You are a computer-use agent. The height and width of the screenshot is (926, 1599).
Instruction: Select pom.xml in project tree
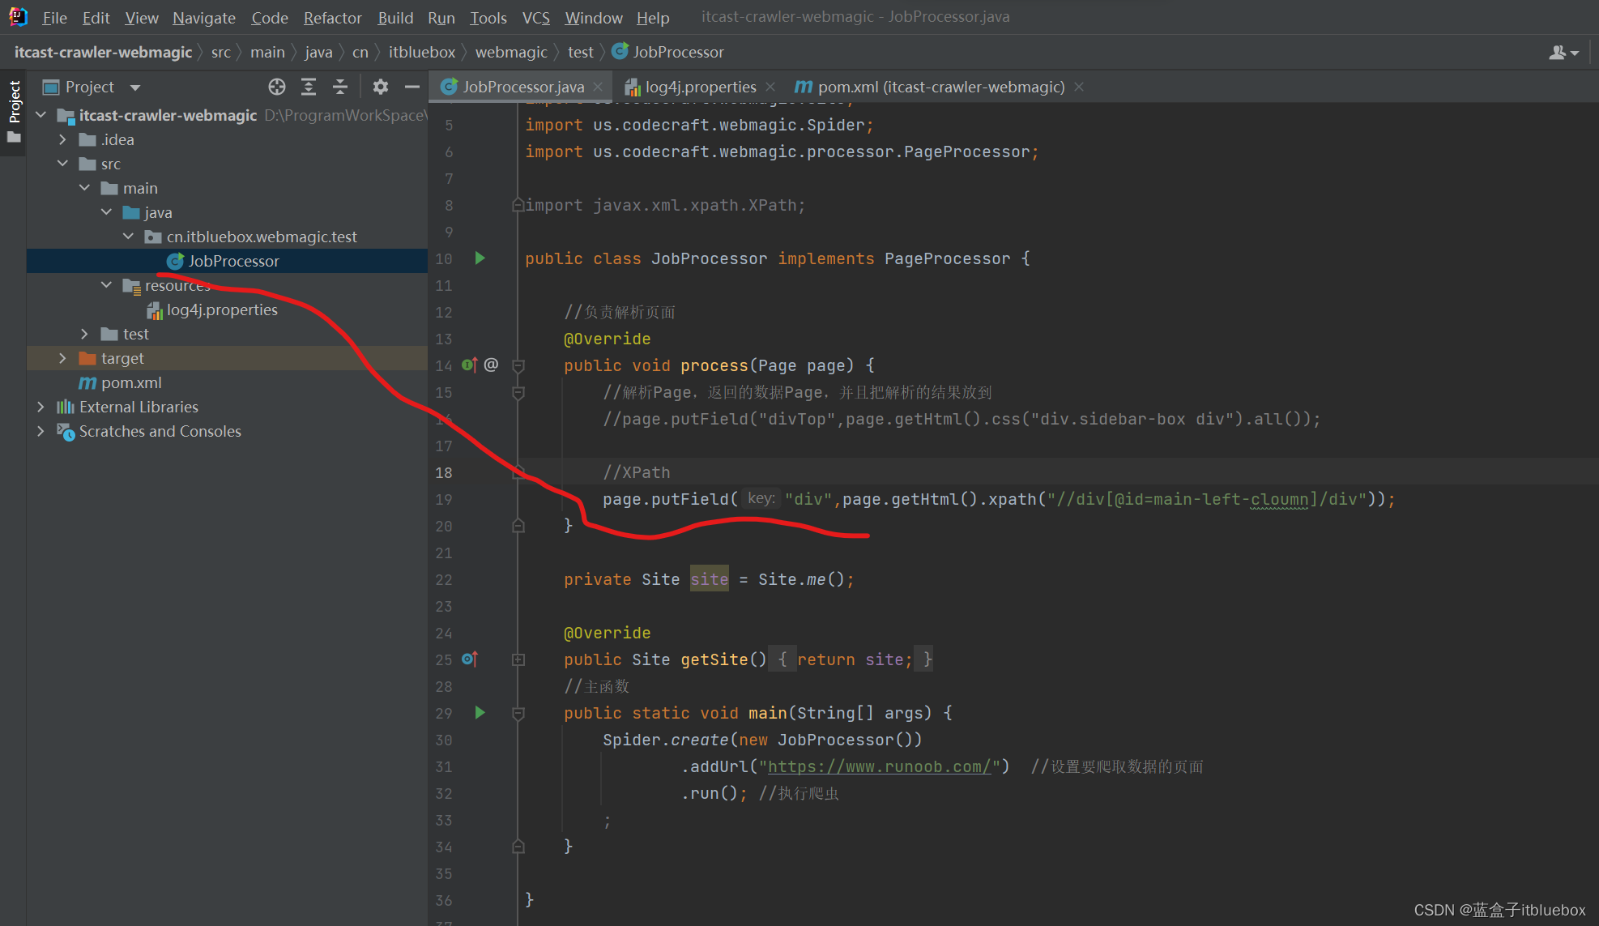click(x=131, y=382)
